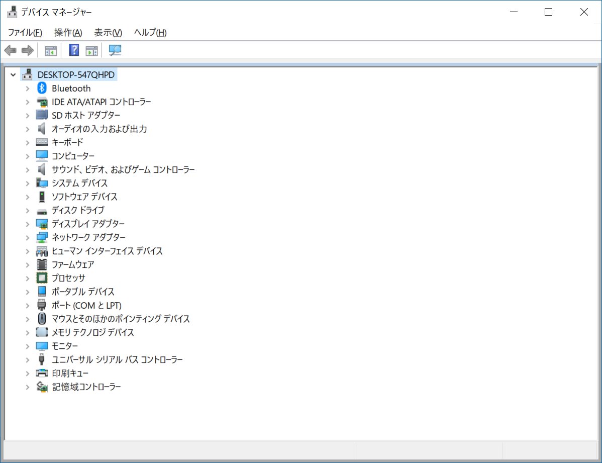The image size is (602, 463).
Task: Scan for hardware changes icon
Action: tap(115, 50)
